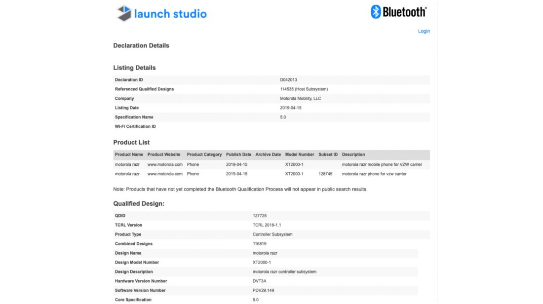This screenshot has width=543, height=304.
Task: Open www.motorola.com in the second product row
Action: (x=165, y=174)
